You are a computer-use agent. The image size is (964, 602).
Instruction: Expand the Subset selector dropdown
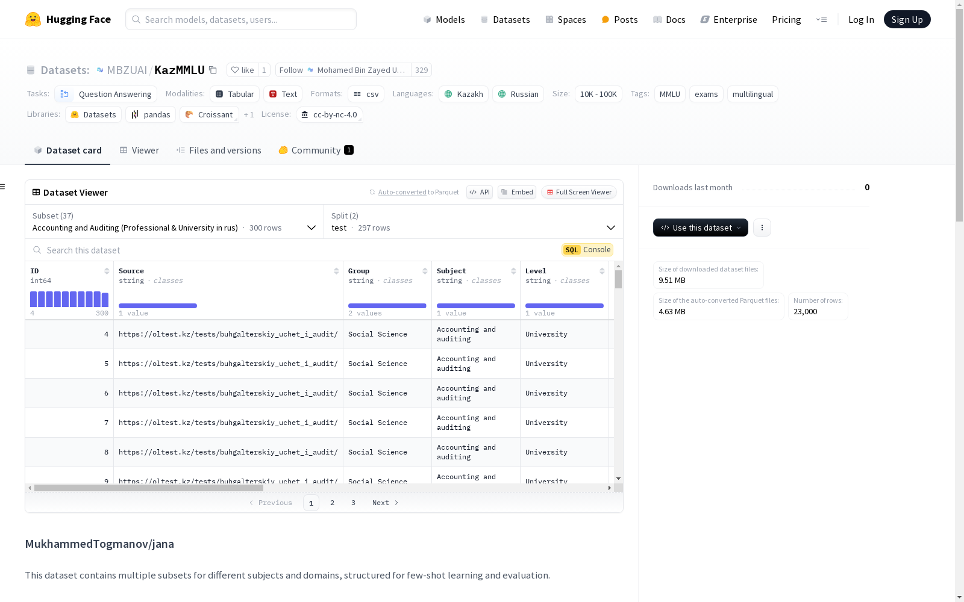coord(175,222)
